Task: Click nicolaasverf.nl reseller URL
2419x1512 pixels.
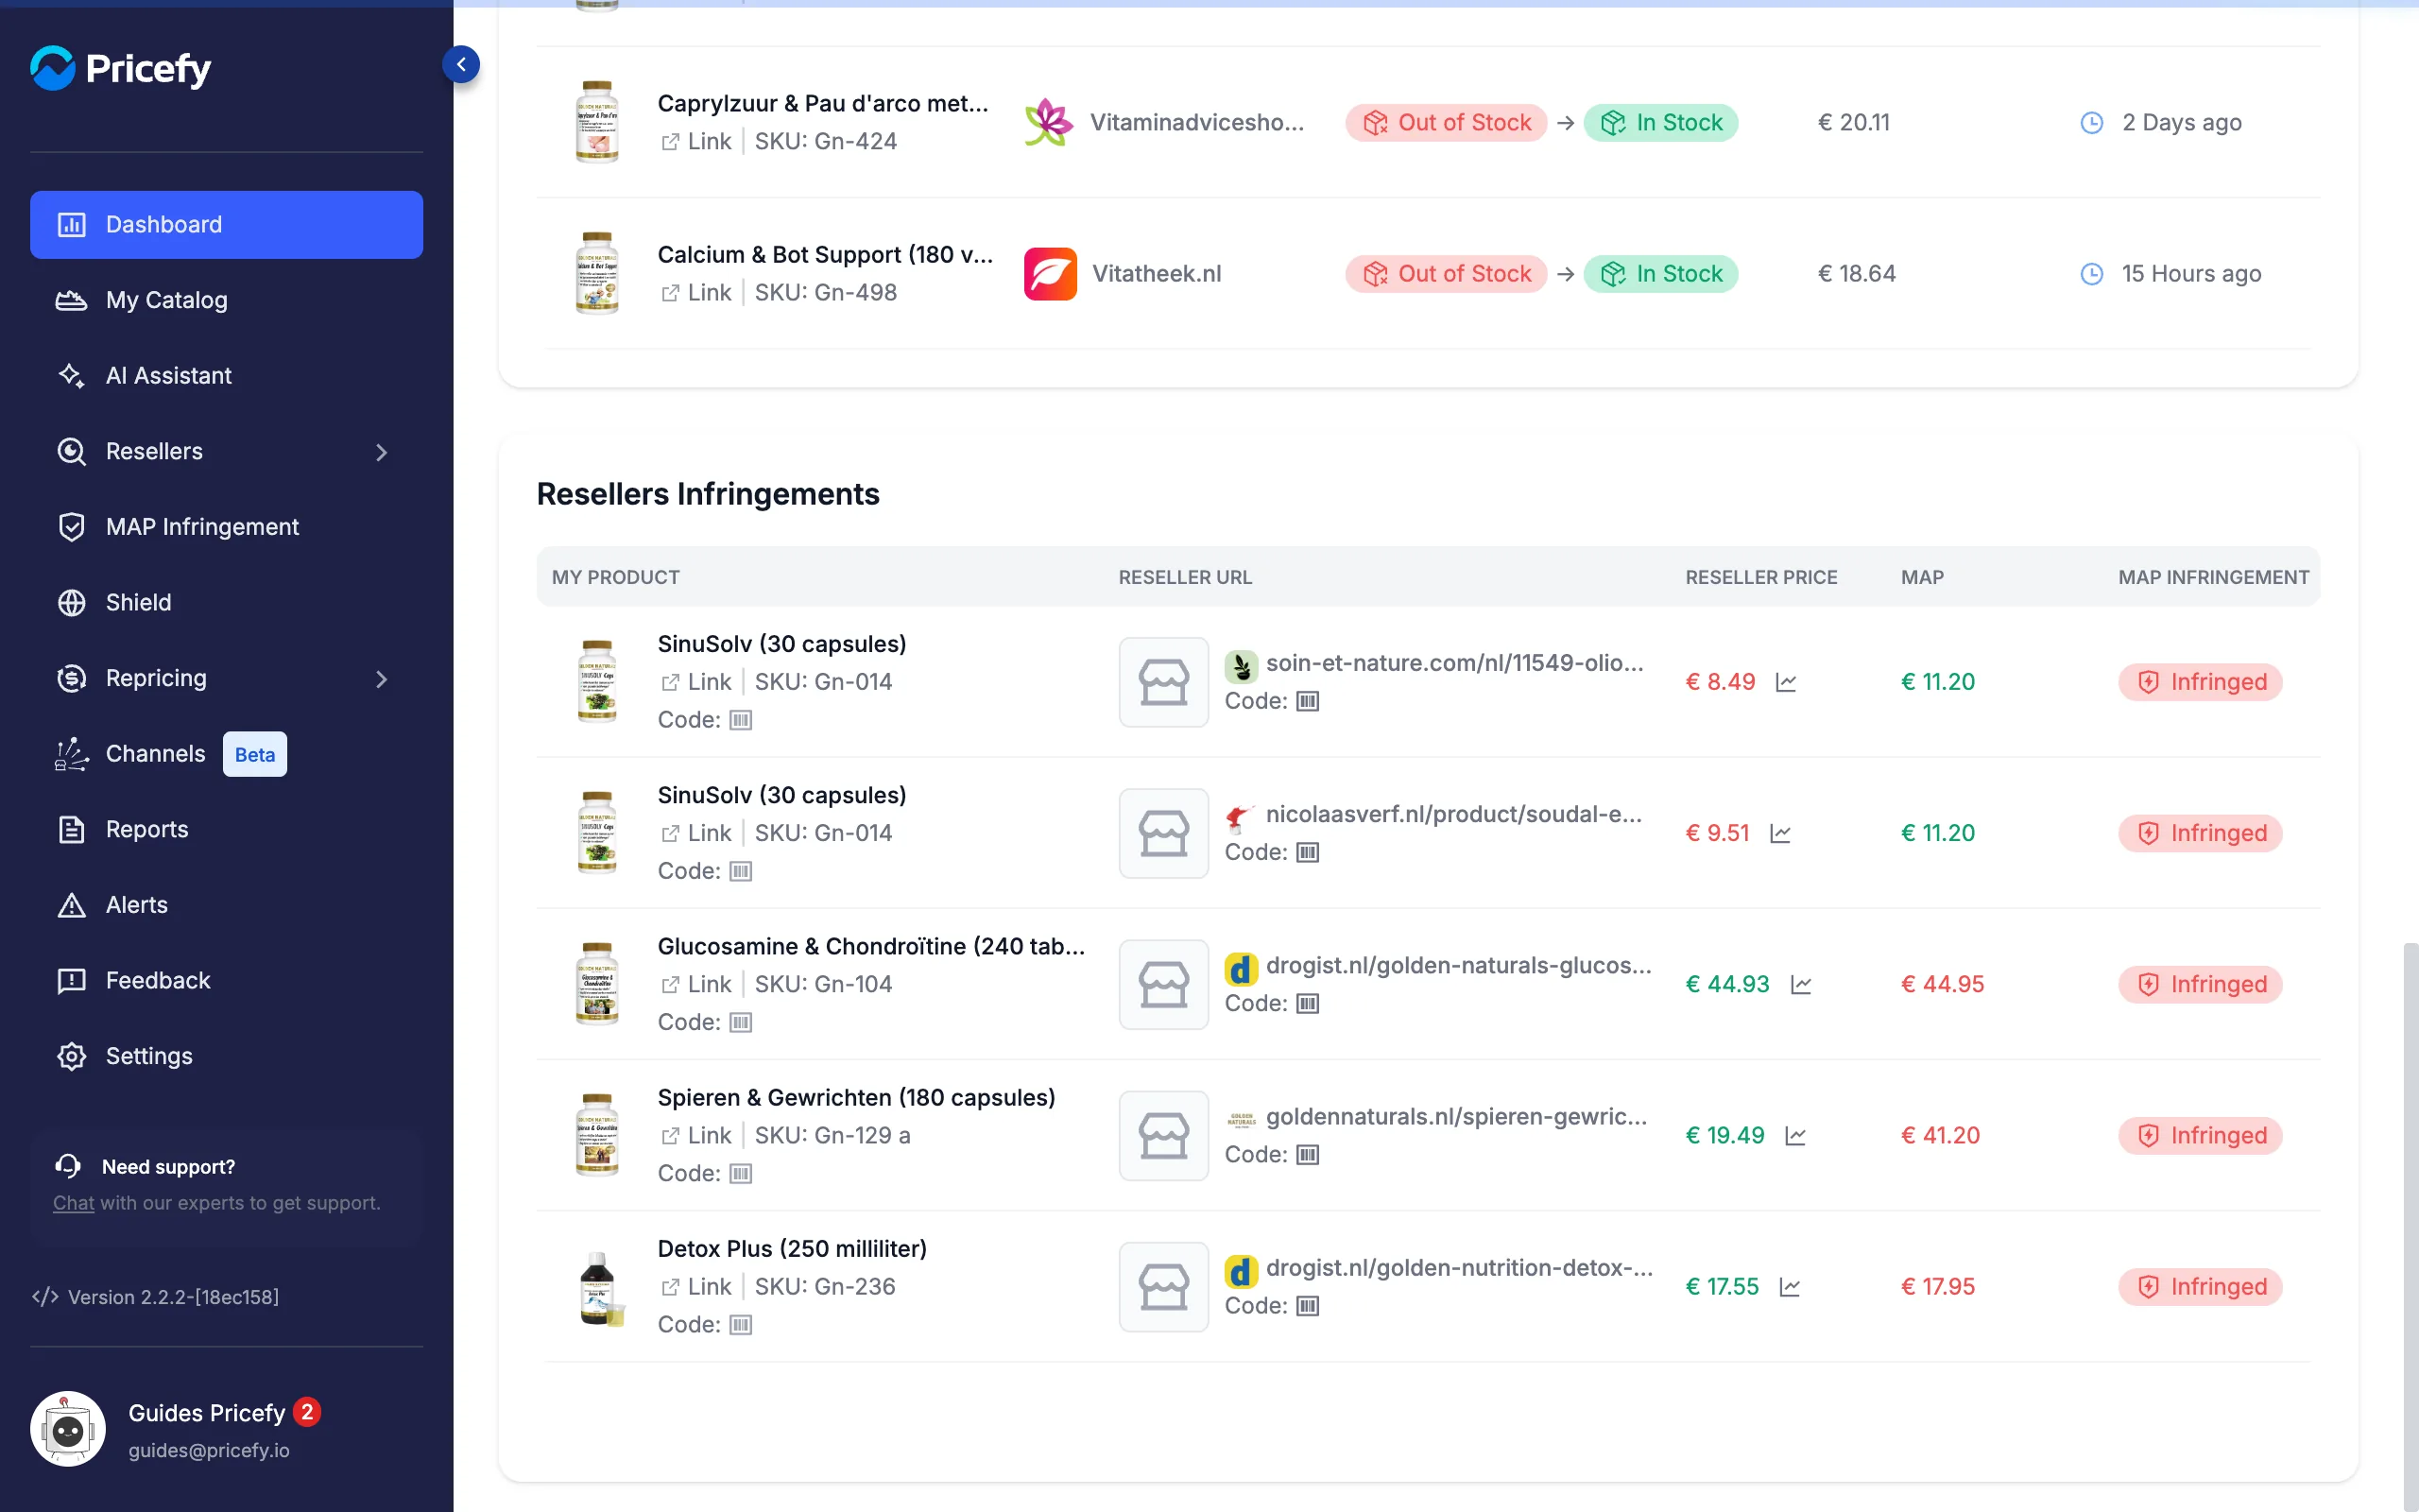Action: pos(1453,814)
